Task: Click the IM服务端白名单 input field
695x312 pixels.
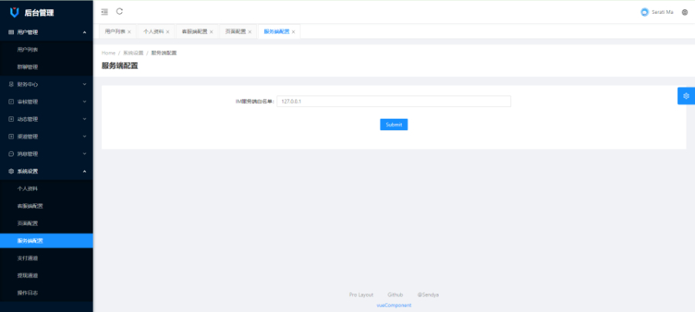Action: coord(394,101)
